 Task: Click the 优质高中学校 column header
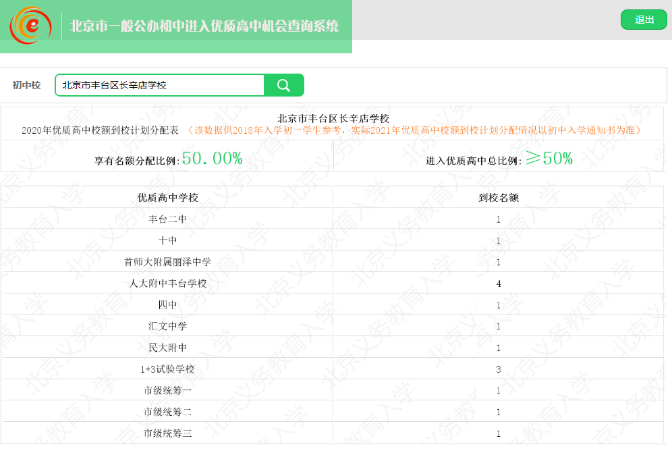pos(167,198)
